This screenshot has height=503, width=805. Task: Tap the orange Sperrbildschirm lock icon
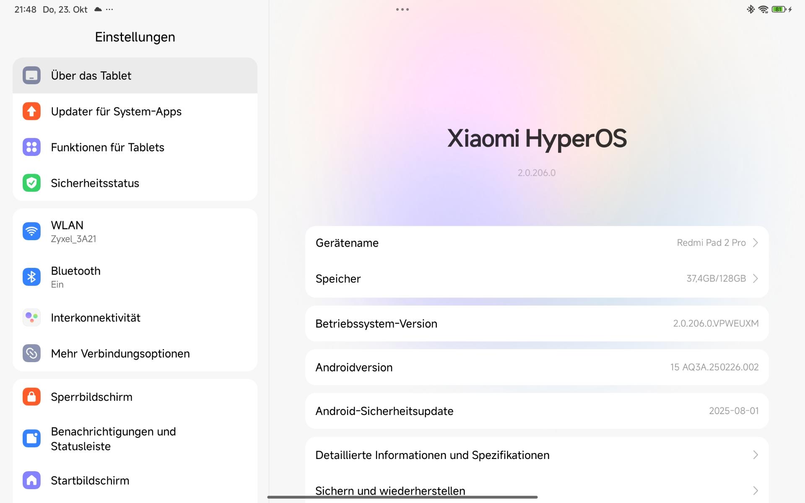coord(31,397)
